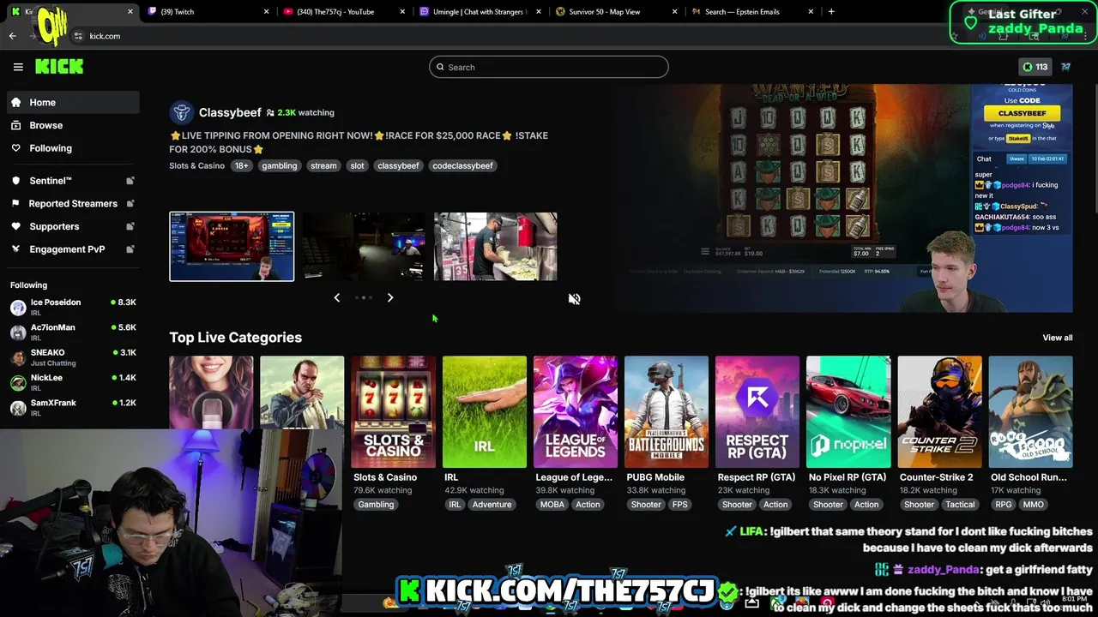Open Ice Poseidon in Following list
The width and height of the screenshot is (1098, 617).
tap(73, 308)
